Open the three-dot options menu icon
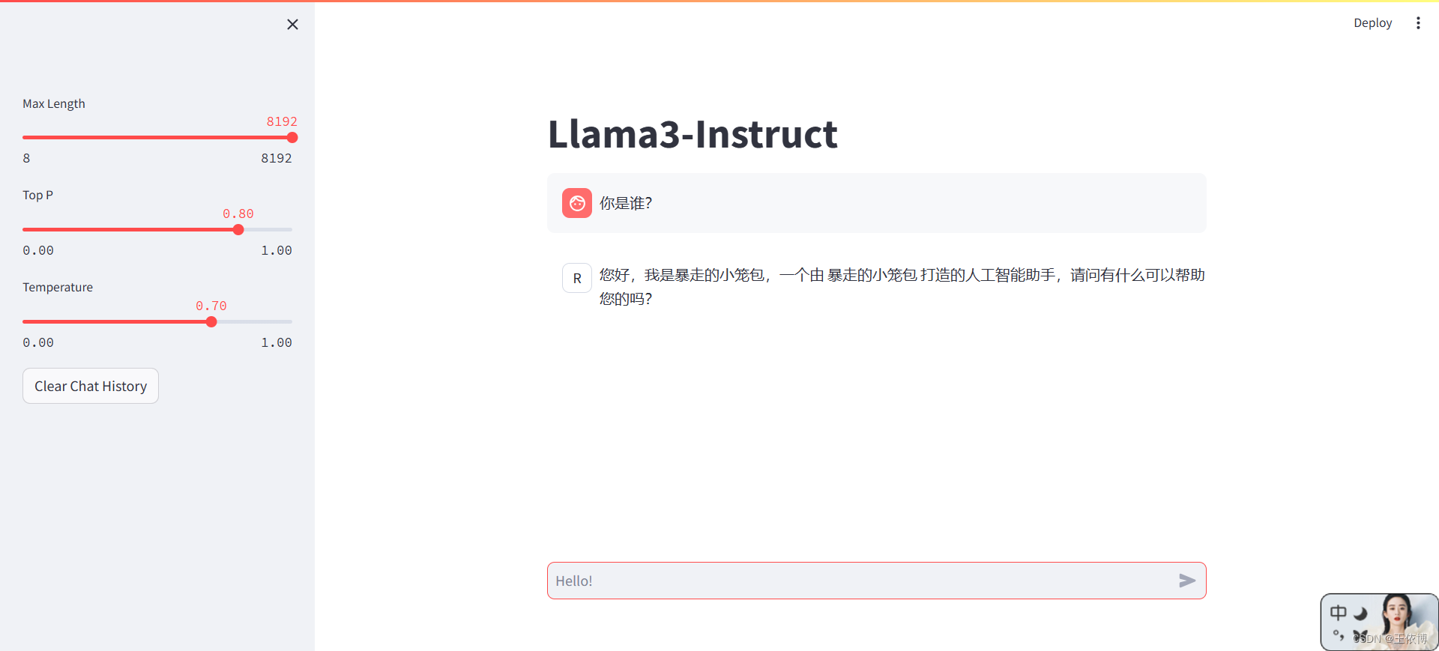Image resolution: width=1439 pixels, height=651 pixels. [x=1419, y=22]
